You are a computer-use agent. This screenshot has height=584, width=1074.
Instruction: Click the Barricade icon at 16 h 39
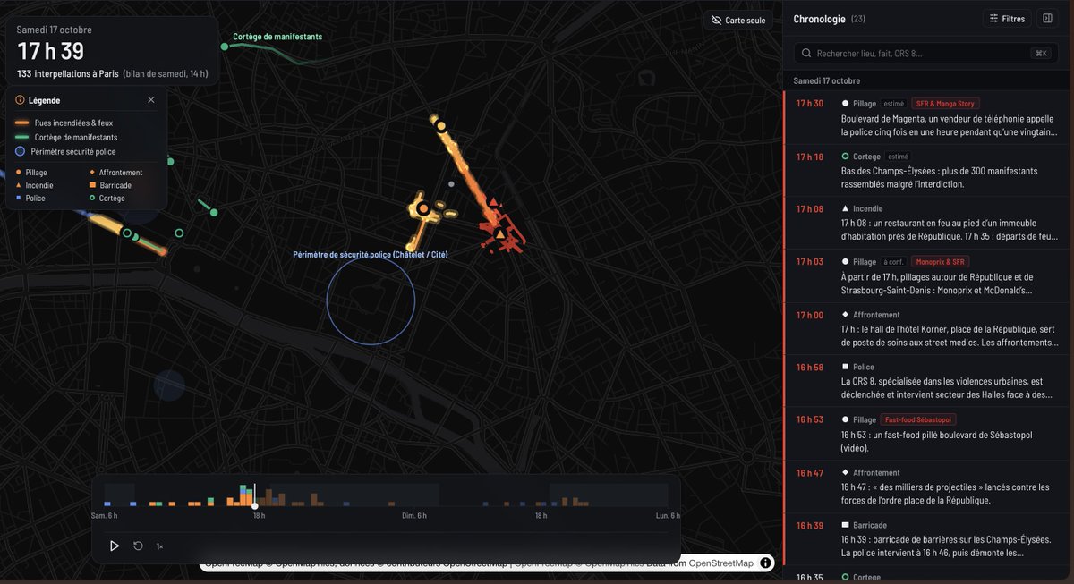click(845, 526)
